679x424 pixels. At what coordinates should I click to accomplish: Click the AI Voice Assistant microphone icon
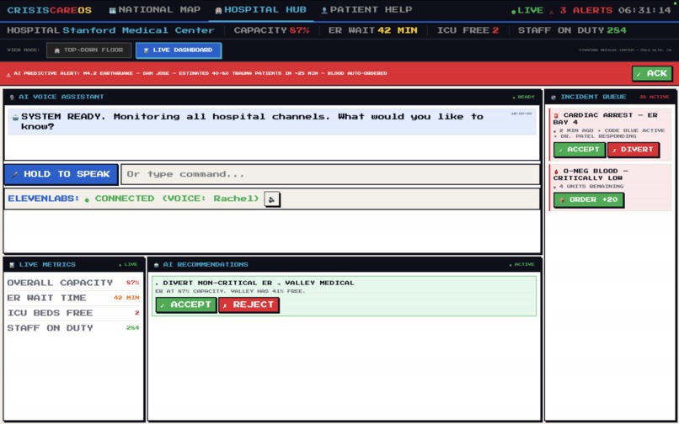[12, 98]
